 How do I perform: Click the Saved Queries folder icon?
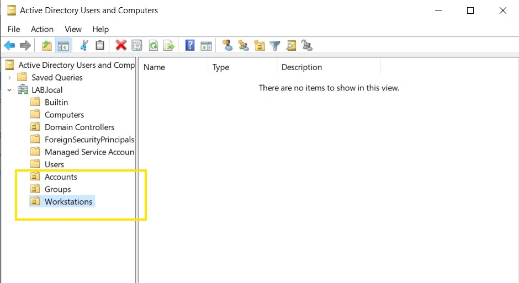[22, 77]
